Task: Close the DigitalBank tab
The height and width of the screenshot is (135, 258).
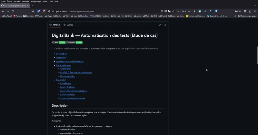Action: point(28,6)
